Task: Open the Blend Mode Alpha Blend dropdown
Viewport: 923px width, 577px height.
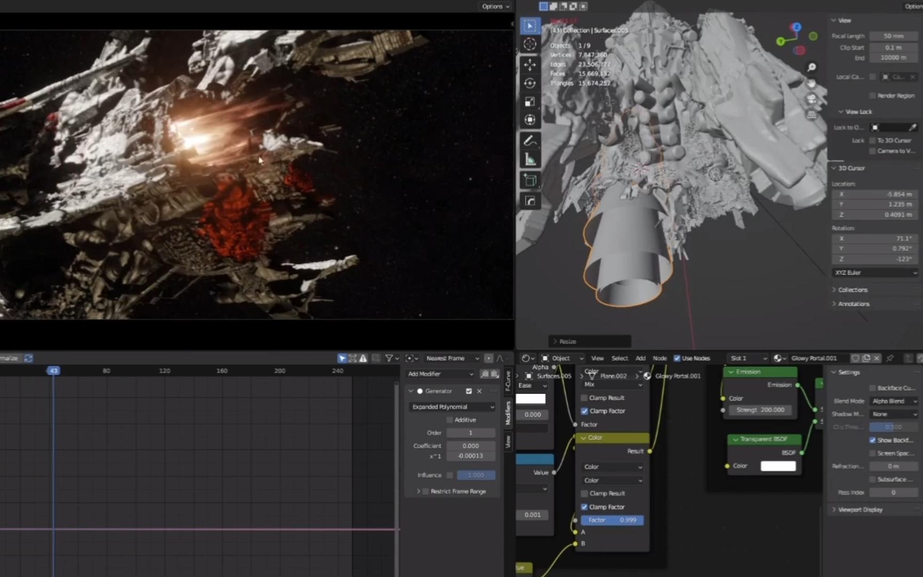Action: click(894, 401)
